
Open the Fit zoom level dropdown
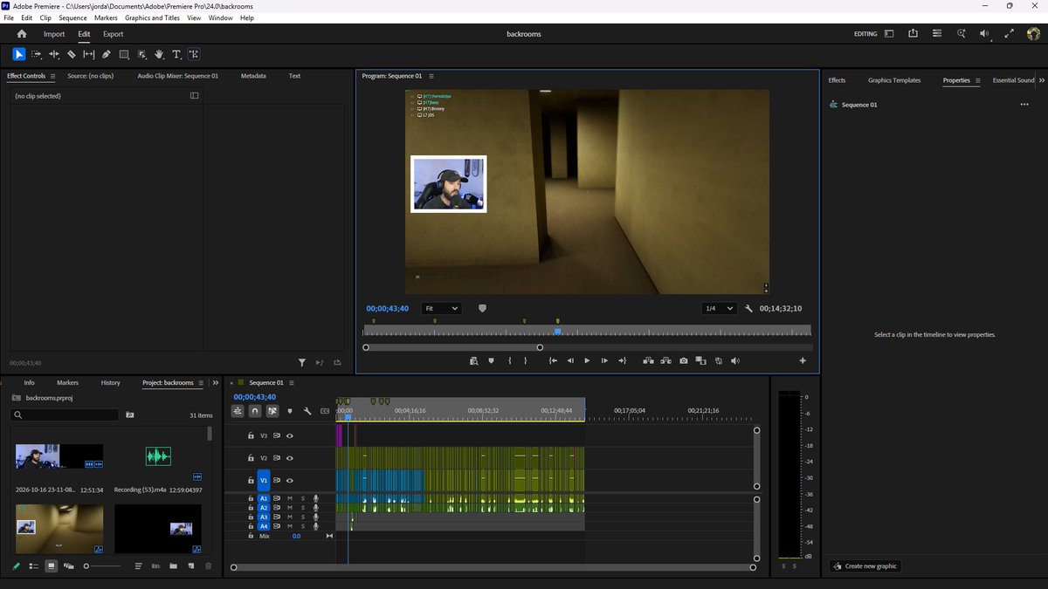coord(441,309)
